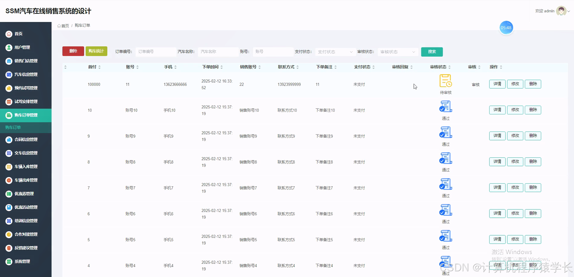Click the admin user avatar

point(561,11)
